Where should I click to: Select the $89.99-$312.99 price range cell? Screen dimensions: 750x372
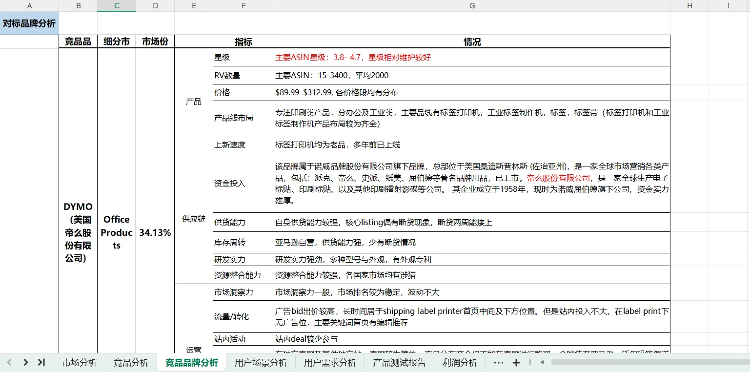(472, 92)
